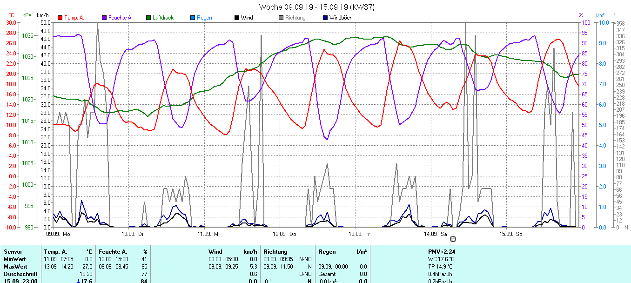This screenshot has width=631, height=283.
Task: Click the Durchschnitt row label
Action: point(20,274)
